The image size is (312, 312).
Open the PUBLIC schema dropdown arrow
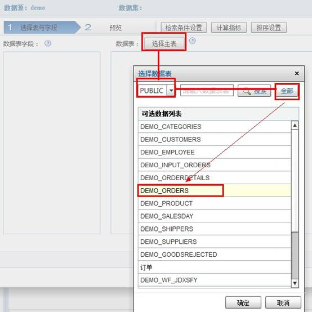tap(171, 91)
